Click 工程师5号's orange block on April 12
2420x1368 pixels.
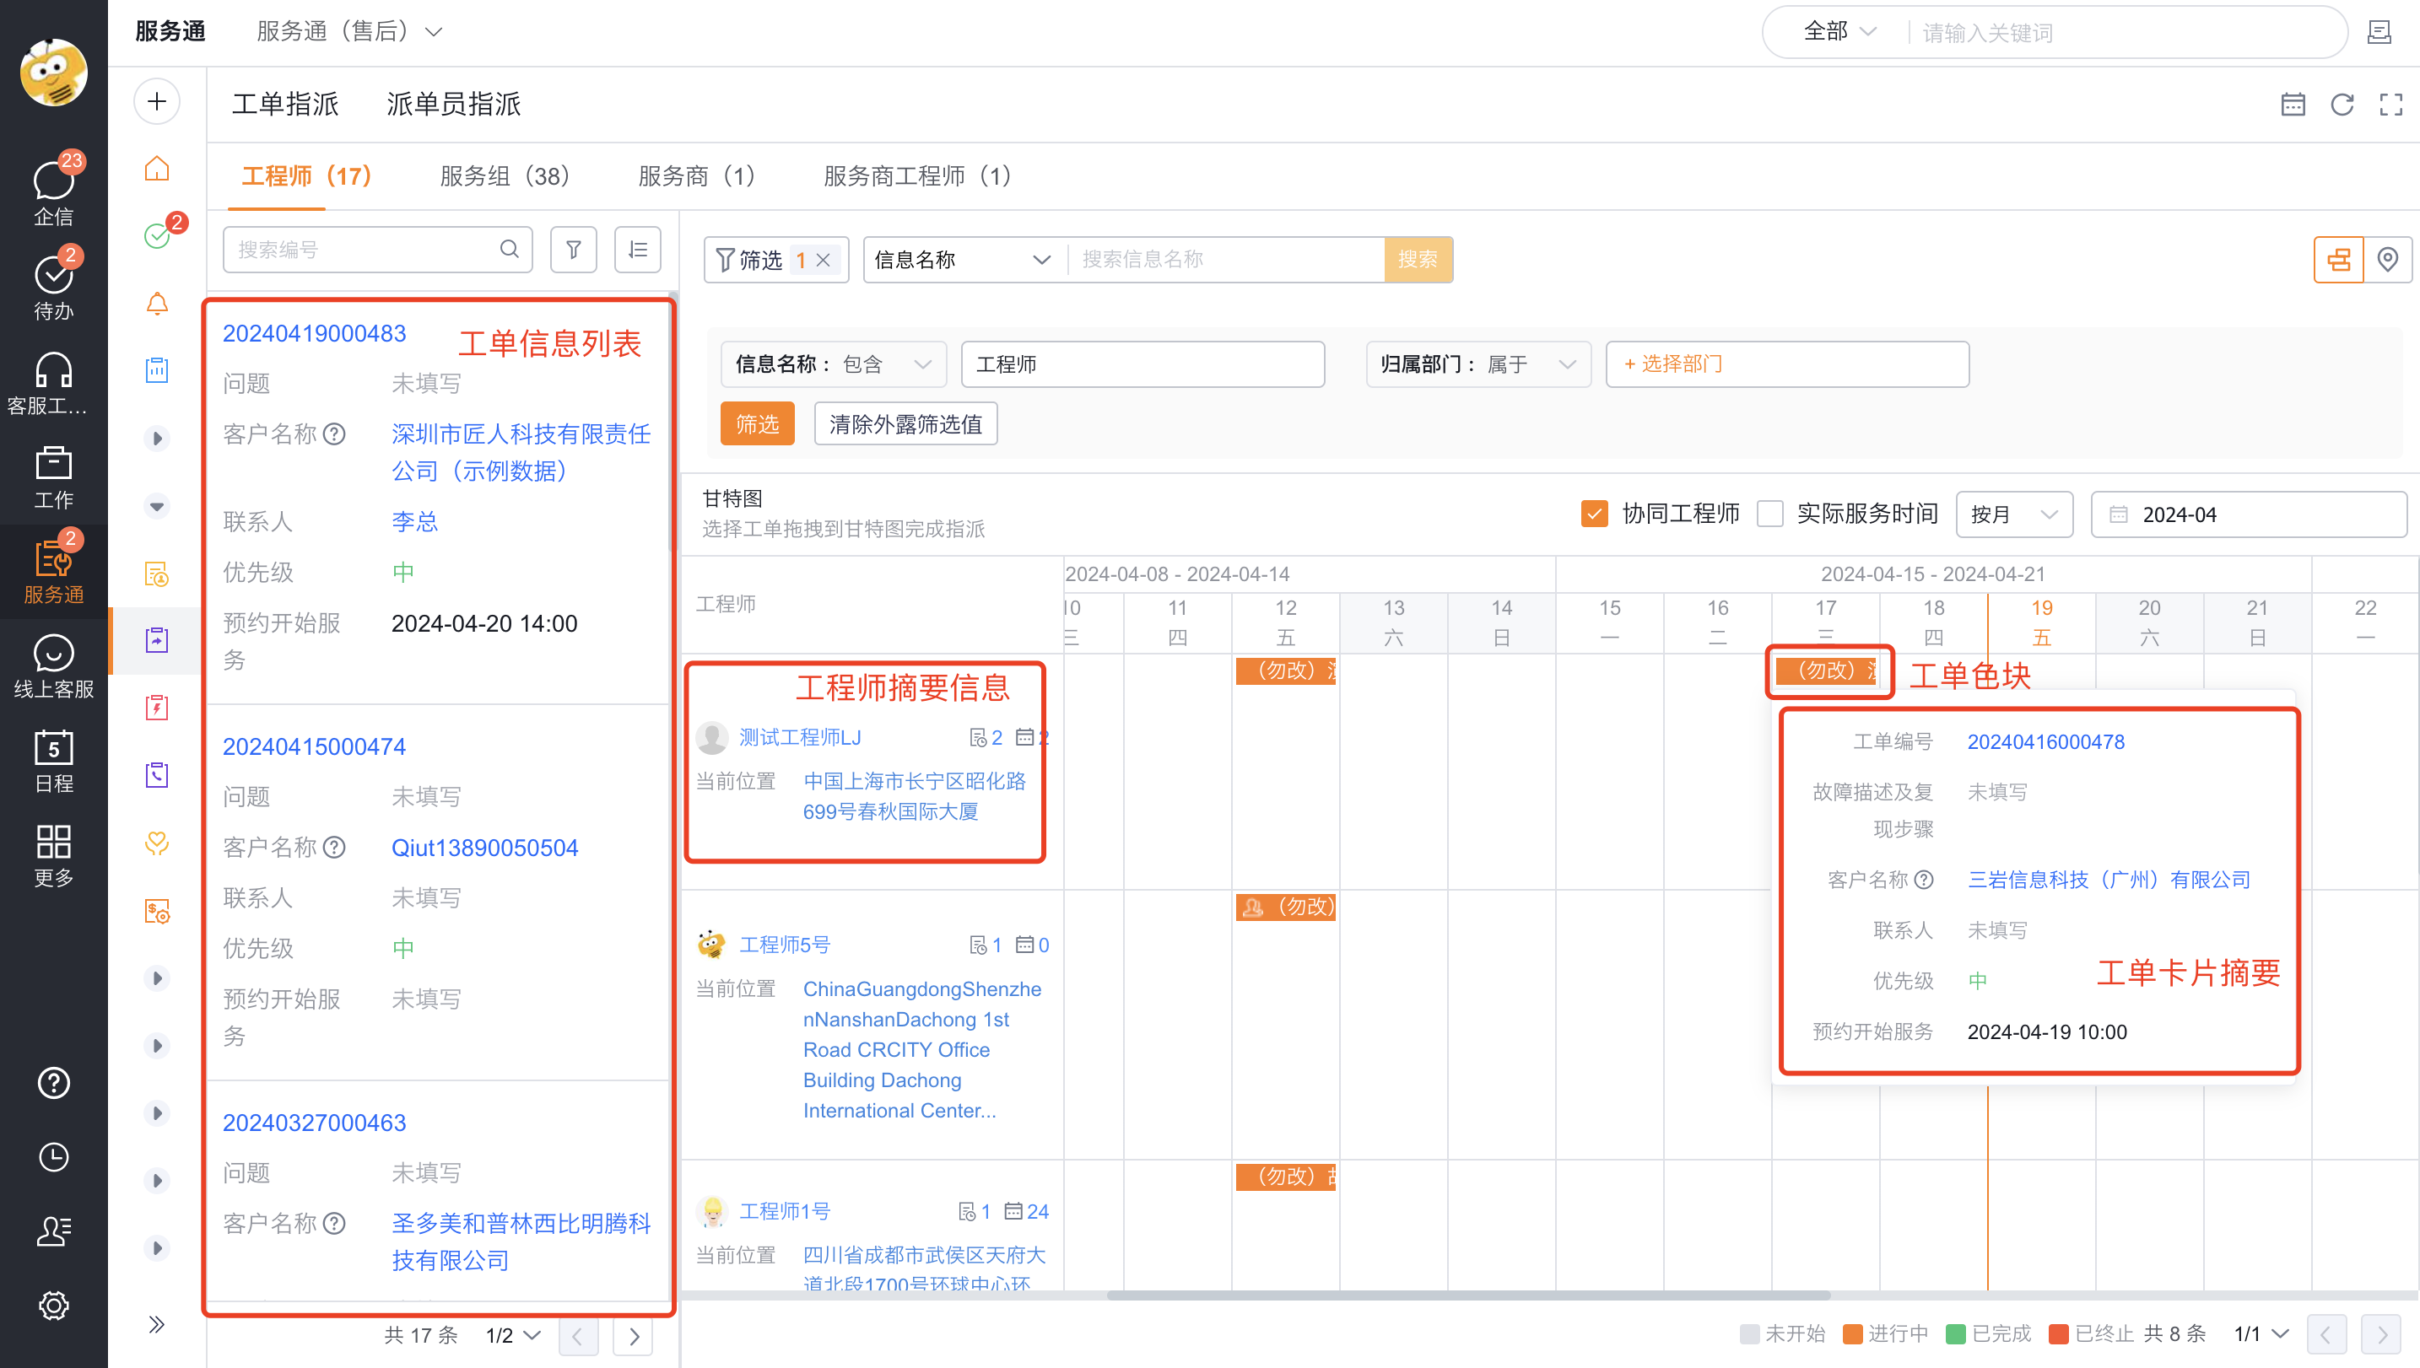pyautogui.click(x=1286, y=908)
